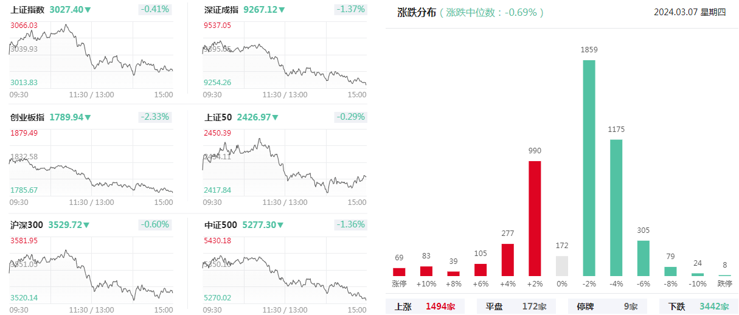Click the 上涨 1494家 summary box
739x315 pixels.
click(x=425, y=306)
